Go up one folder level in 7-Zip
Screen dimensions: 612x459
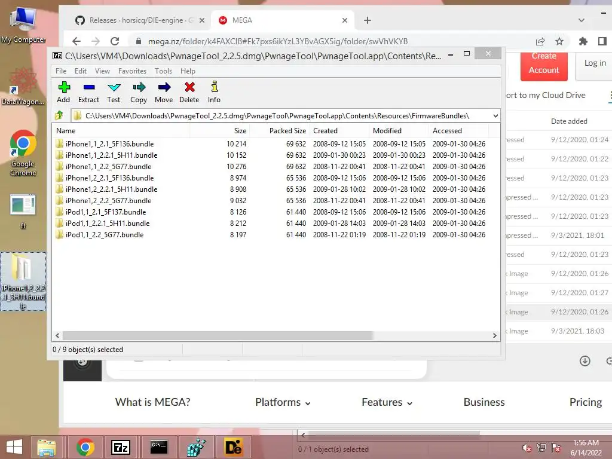click(59, 115)
